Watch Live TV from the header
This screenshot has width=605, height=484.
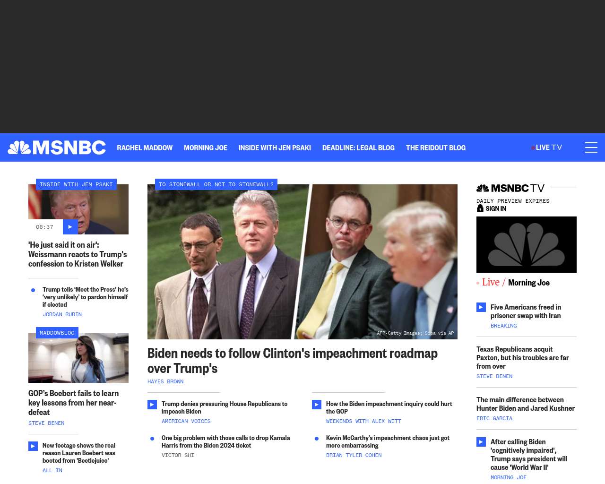pyautogui.click(x=547, y=147)
